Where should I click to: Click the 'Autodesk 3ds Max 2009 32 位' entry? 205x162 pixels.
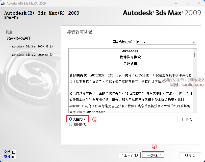pos(32,46)
